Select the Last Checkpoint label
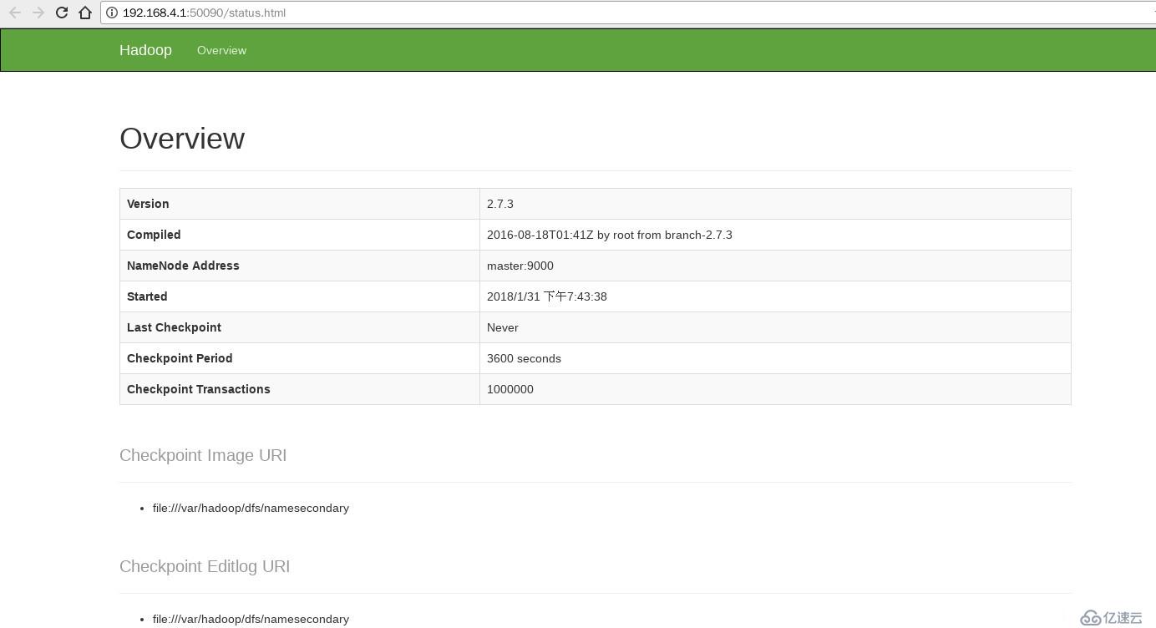 point(174,327)
